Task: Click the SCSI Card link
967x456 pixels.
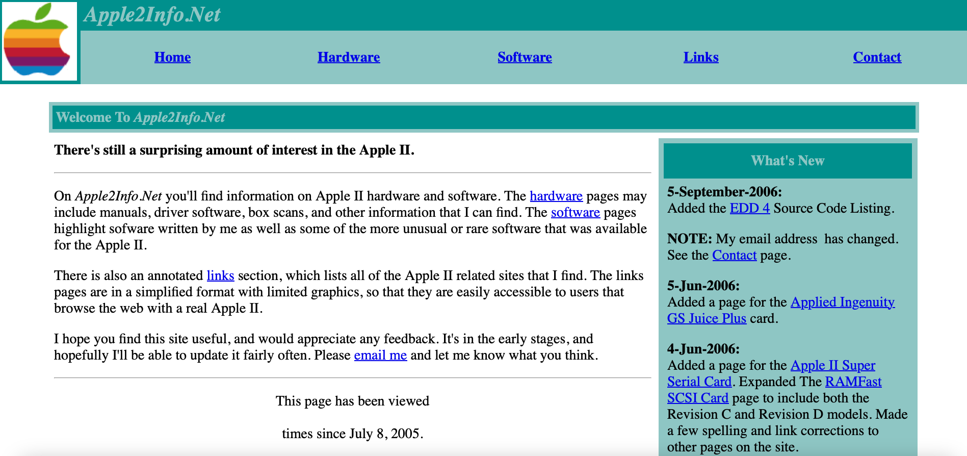Action: [x=697, y=398]
